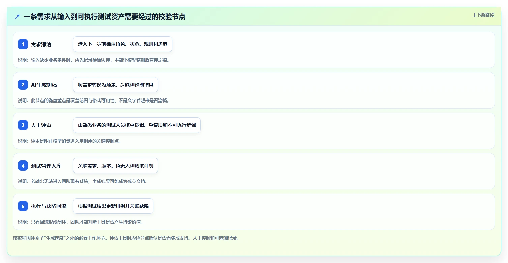Screen dimensions: 508x263
Task: Click the 进入下一步前确认角色、状态、规则和边界 chip
Action: click(123, 44)
